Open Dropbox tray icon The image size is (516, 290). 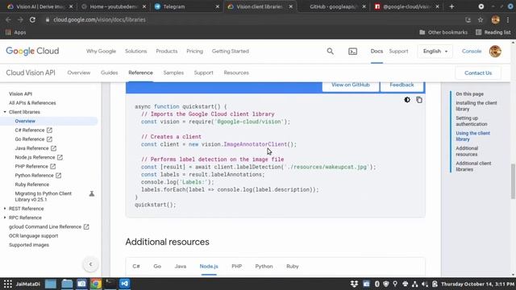[x=354, y=284]
